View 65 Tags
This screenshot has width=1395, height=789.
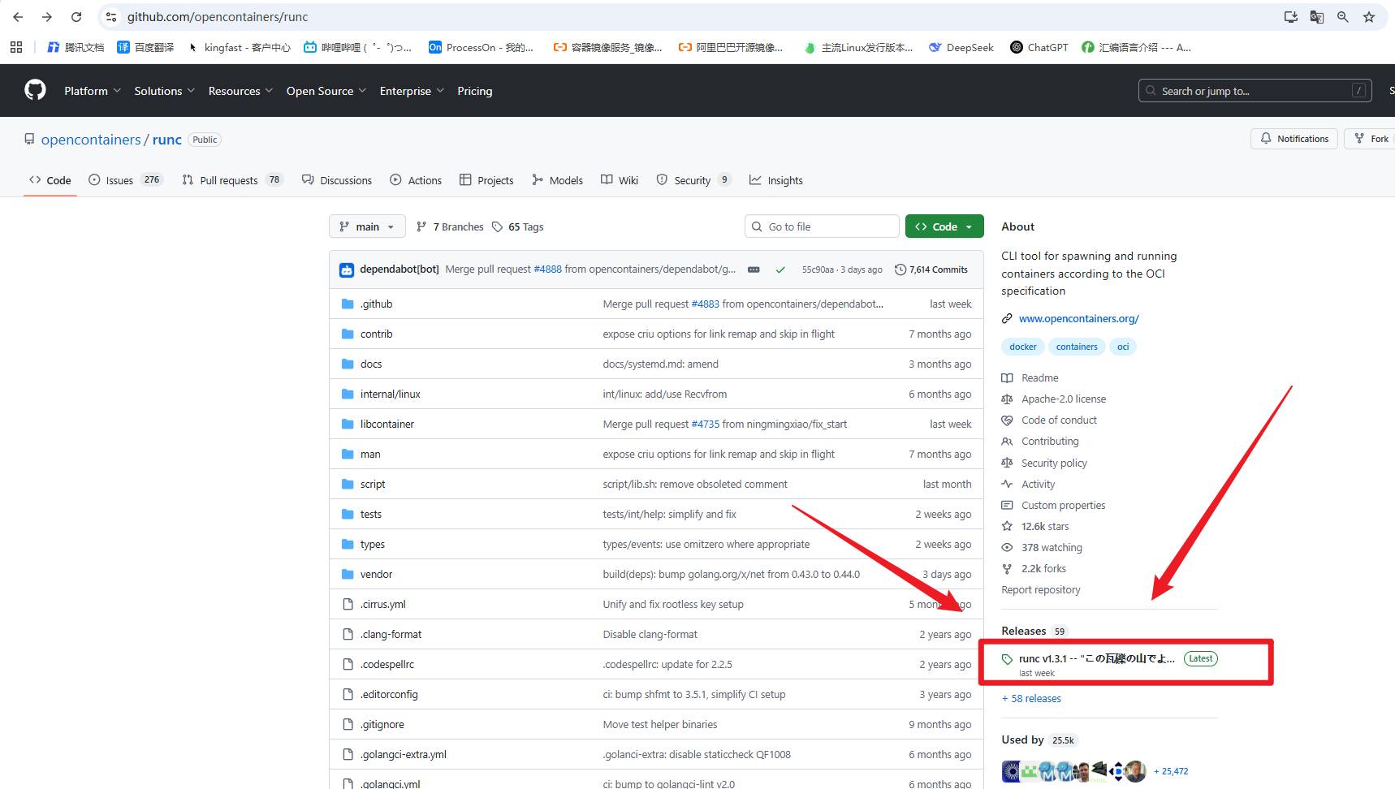(518, 226)
